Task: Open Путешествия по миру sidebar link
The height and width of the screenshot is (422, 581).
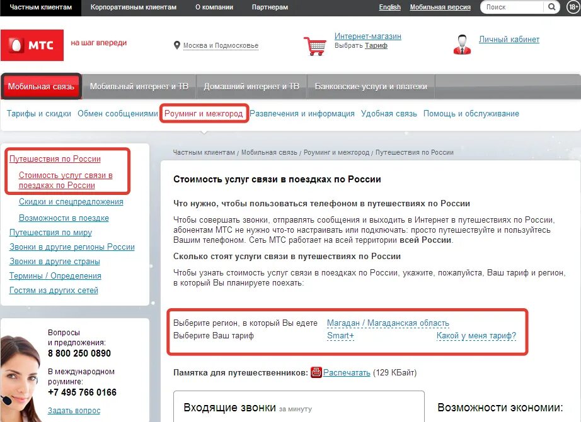Action: (51, 232)
